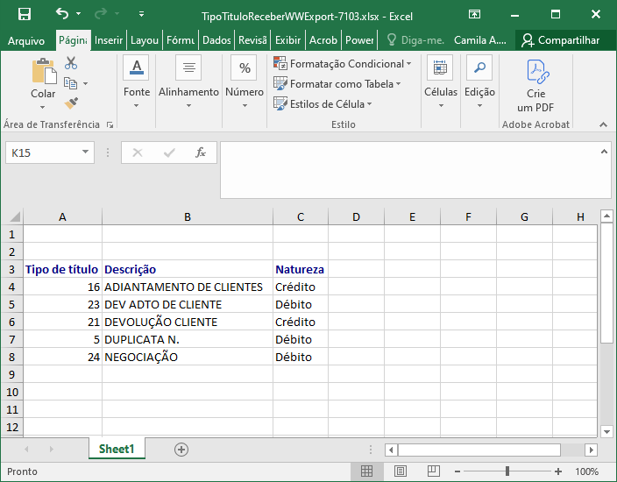Select cell containing ADIANTAMENTO DE CLIENTES
Screen dimensions: 617x482
188,287
